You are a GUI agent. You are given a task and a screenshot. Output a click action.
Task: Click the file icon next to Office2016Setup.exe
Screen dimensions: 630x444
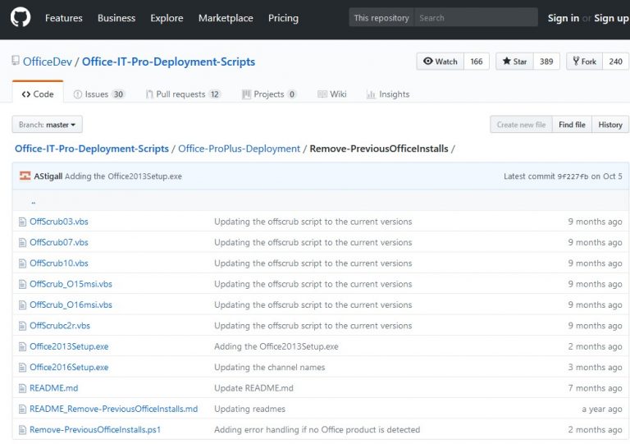click(22, 367)
